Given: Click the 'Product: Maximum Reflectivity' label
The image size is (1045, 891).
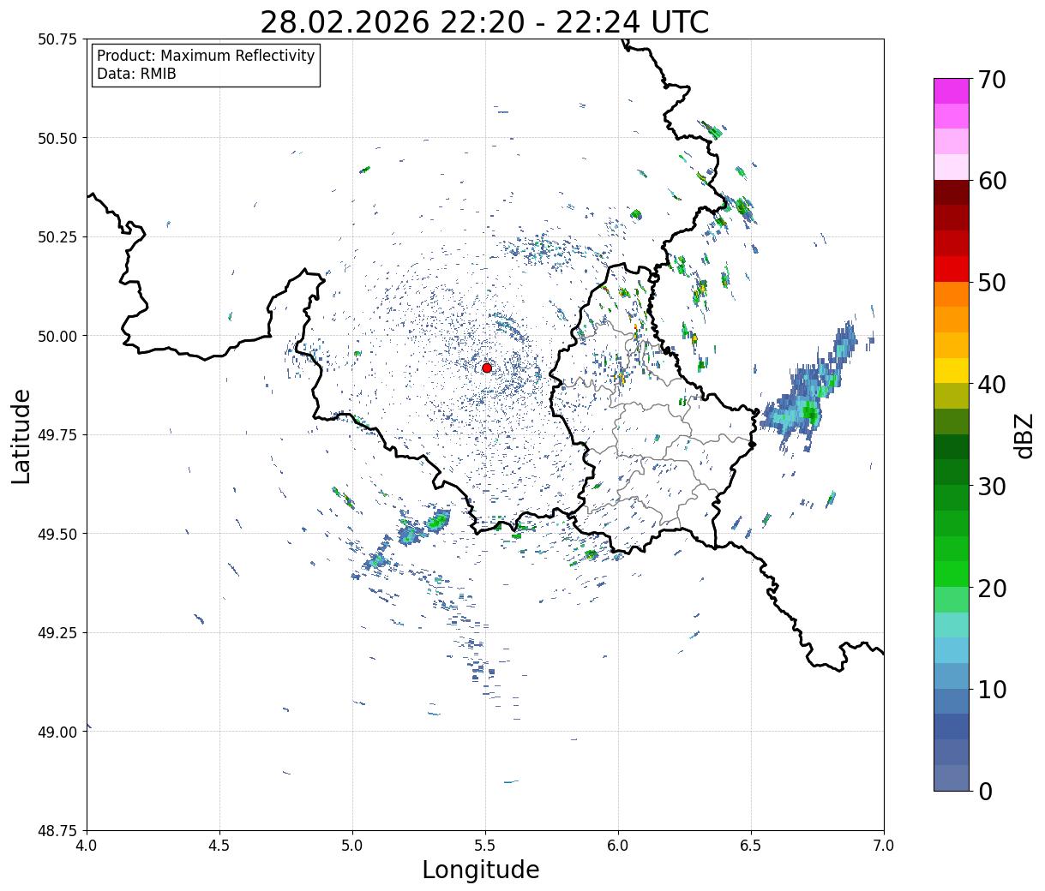Looking at the screenshot, I should [x=206, y=56].
